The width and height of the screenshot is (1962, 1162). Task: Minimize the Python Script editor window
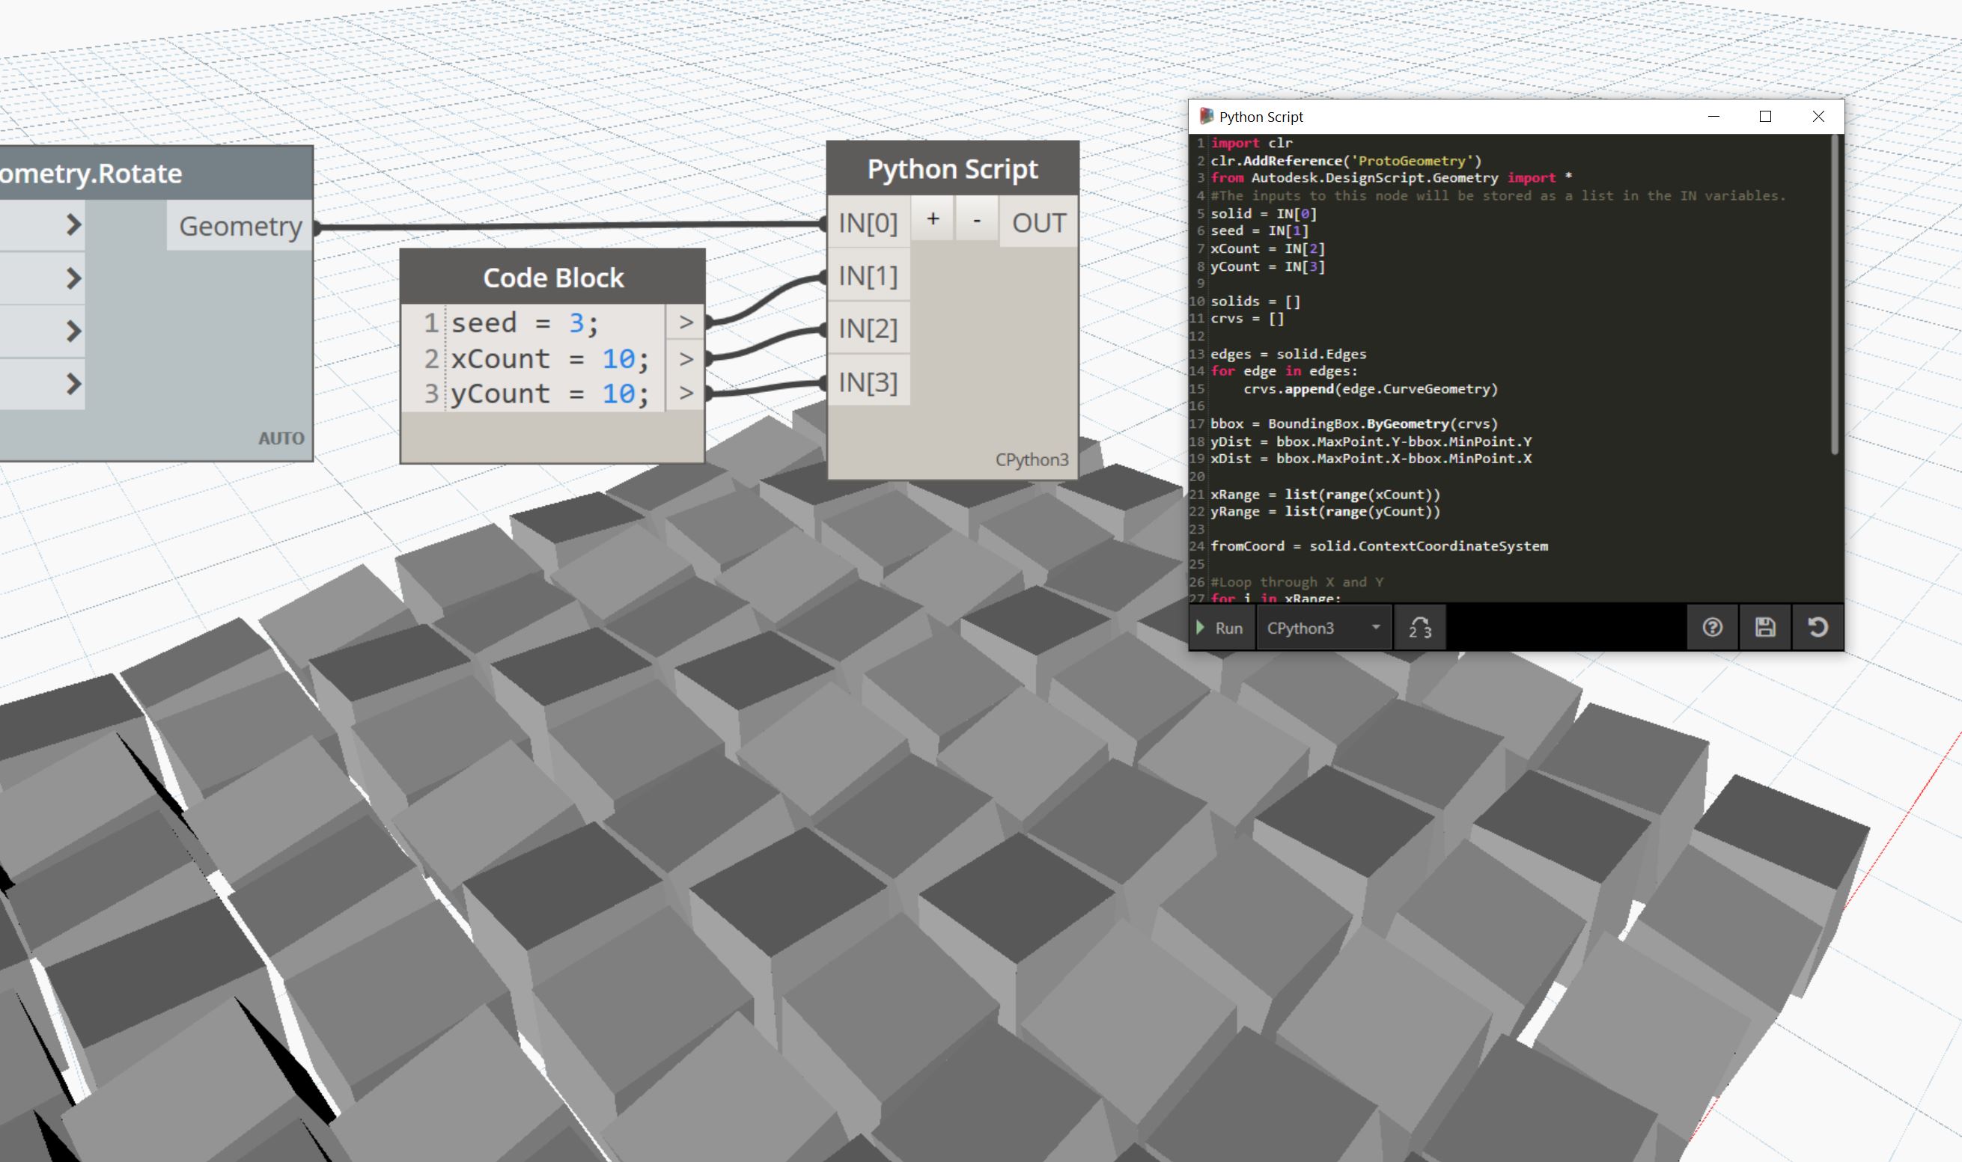pos(1713,117)
